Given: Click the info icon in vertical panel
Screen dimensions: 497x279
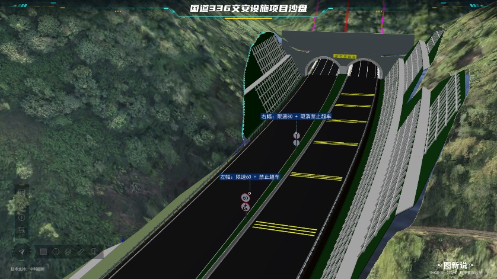Looking at the screenshot, I should (21, 217).
